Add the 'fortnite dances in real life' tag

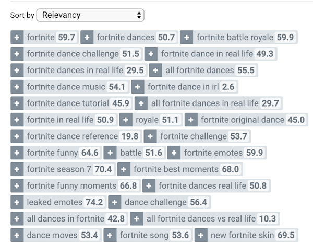(x=17, y=70)
